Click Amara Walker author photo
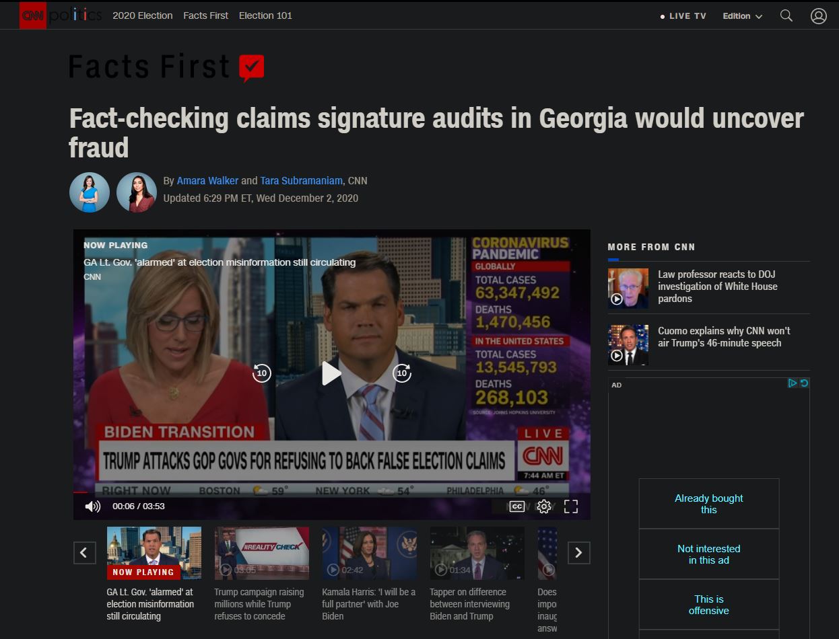 pos(90,192)
